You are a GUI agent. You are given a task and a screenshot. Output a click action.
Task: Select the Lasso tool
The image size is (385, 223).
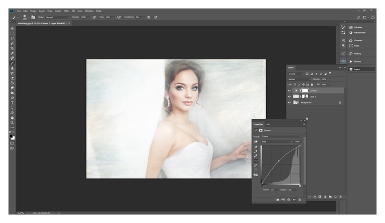(x=12, y=38)
